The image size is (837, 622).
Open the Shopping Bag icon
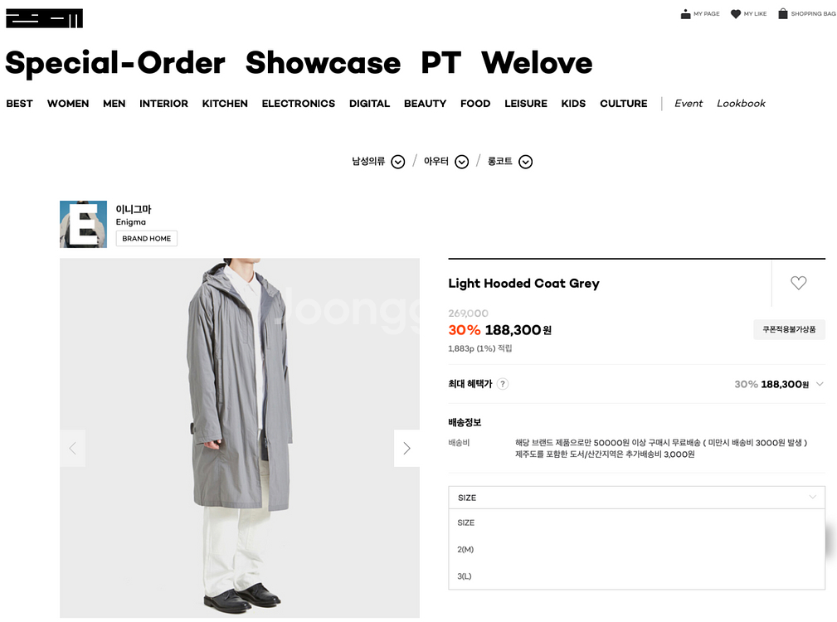782,13
